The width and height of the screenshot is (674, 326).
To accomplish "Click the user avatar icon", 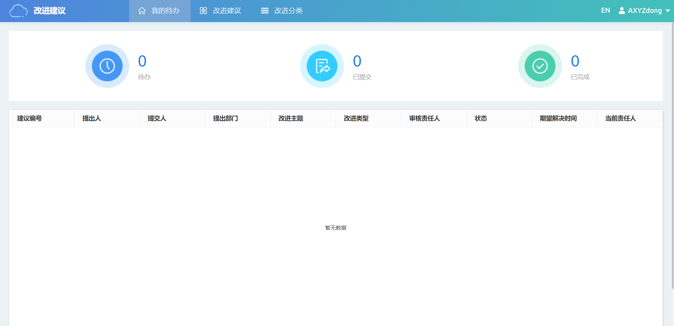I will (x=622, y=11).
